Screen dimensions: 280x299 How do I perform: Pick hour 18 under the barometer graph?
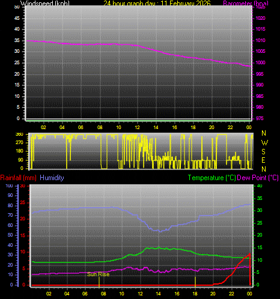click(x=193, y=127)
